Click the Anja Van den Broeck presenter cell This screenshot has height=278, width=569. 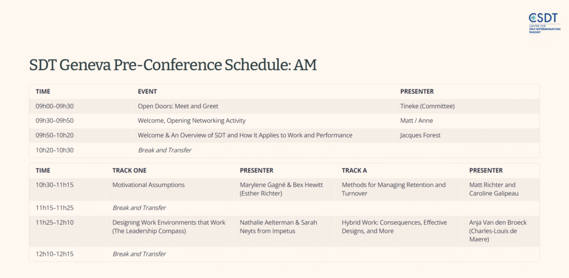point(497,231)
